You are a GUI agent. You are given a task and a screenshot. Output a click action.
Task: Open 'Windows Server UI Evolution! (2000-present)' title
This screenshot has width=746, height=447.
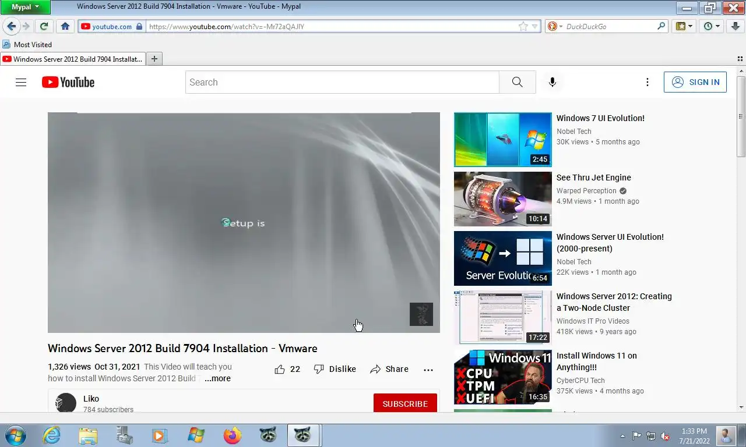click(x=610, y=243)
